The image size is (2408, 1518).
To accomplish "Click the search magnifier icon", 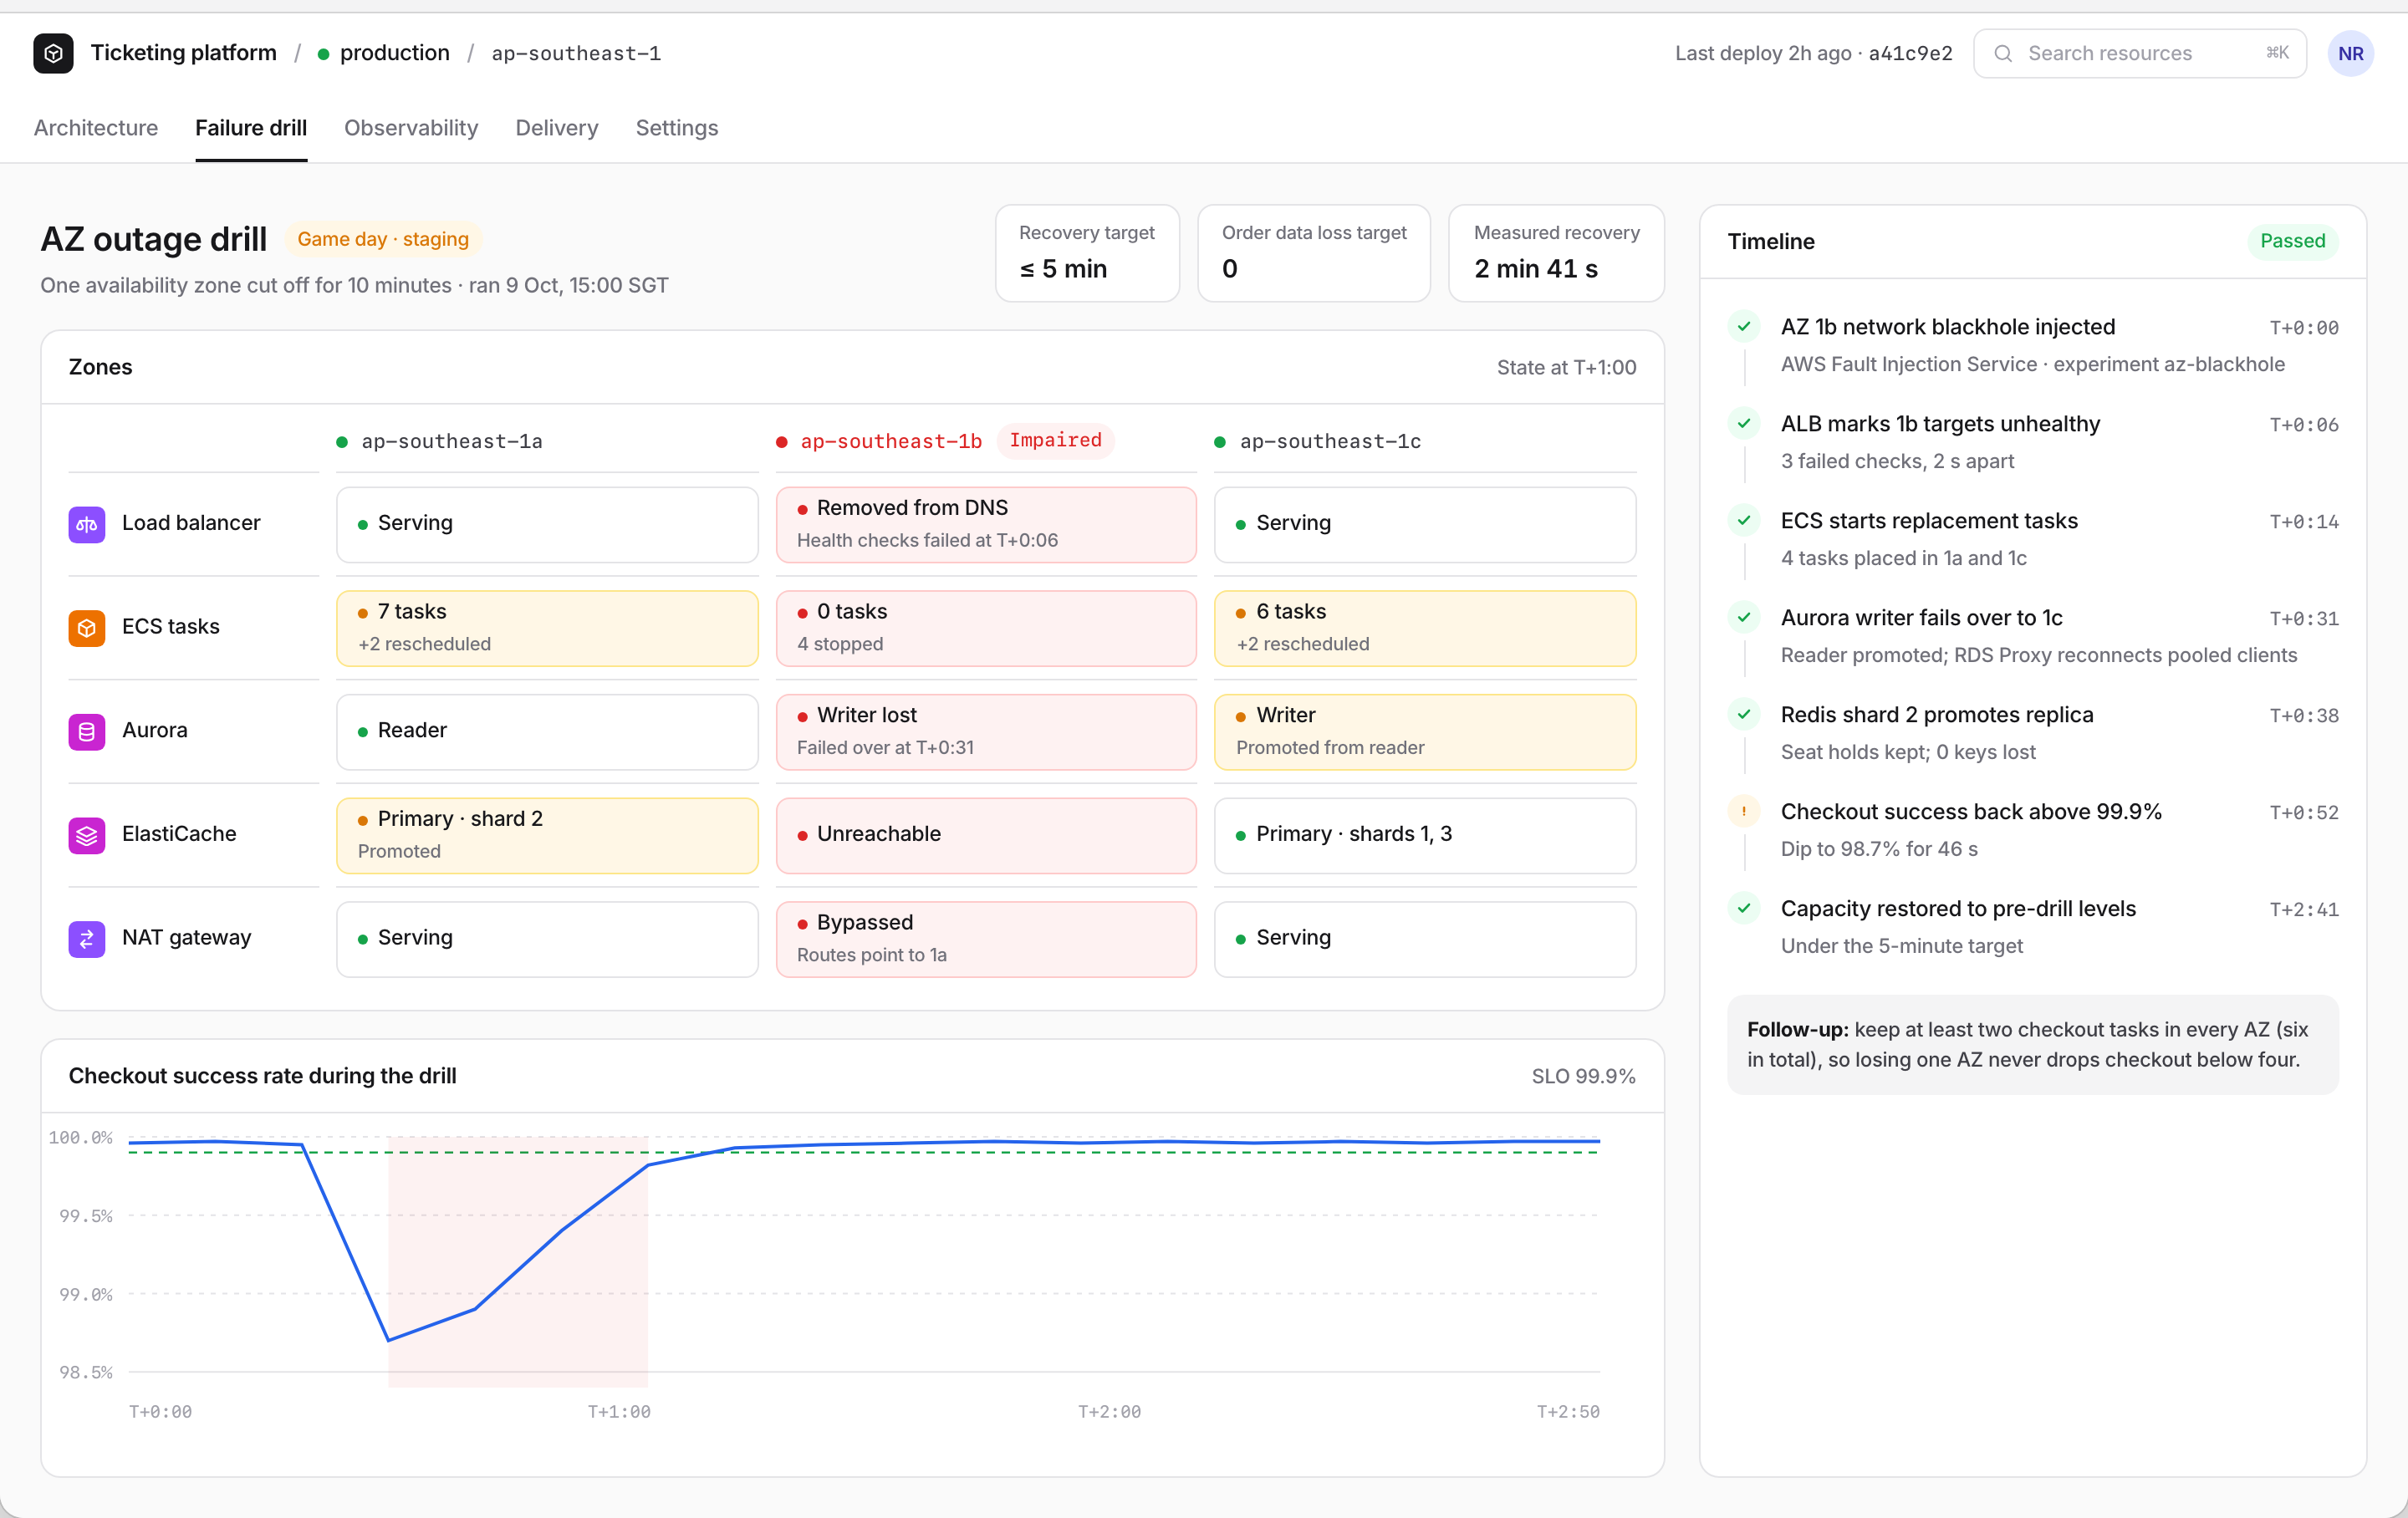I will click(x=2003, y=53).
